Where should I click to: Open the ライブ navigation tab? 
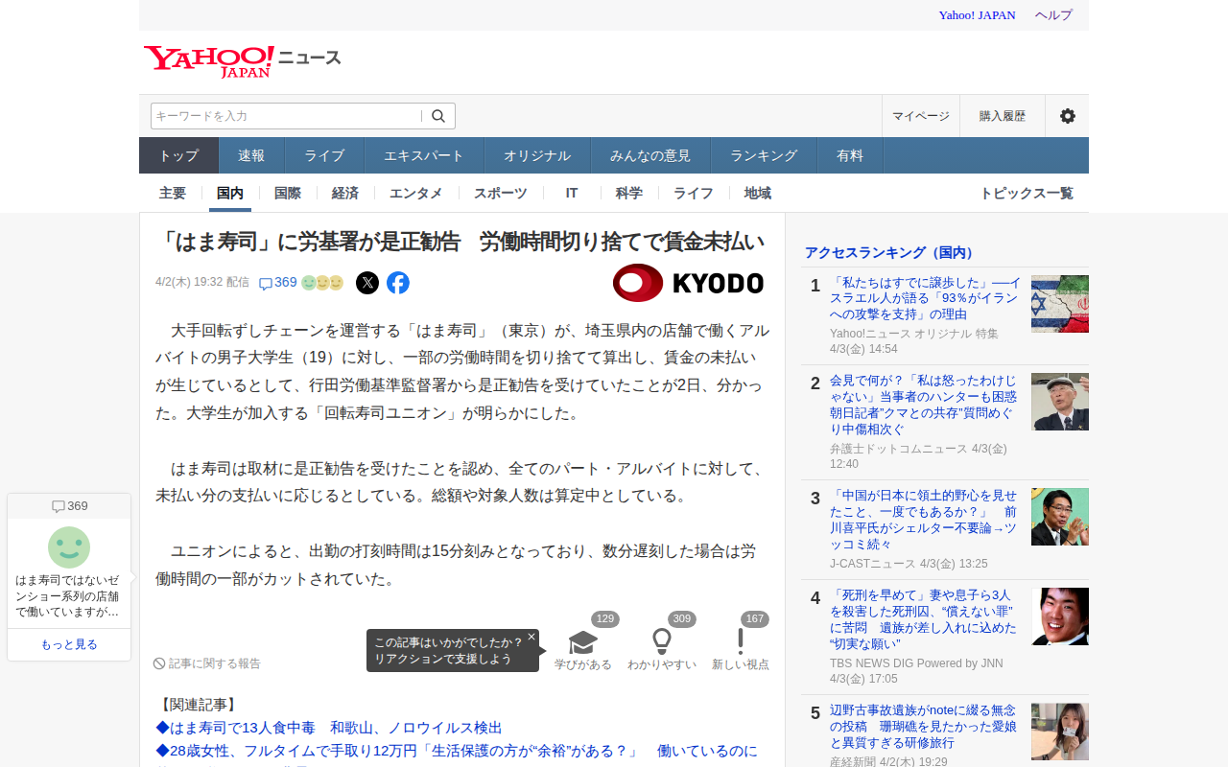point(324,155)
